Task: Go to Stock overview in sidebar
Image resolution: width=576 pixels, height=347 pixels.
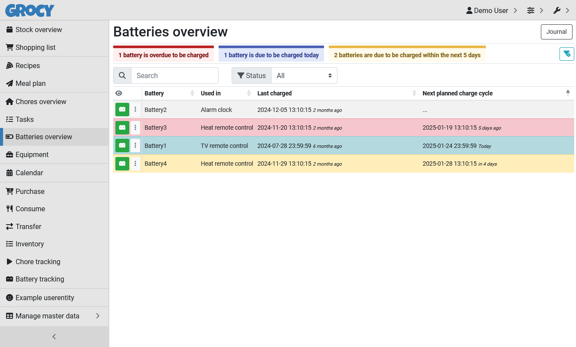Action: 39,29
